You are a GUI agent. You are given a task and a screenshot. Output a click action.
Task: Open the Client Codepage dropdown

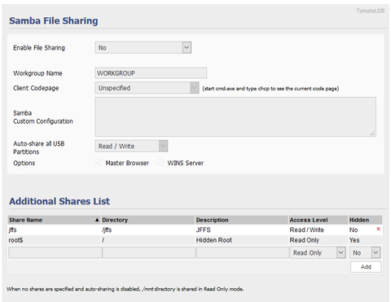click(147, 88)
